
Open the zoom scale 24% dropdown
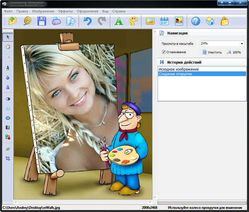click(242, 43)
